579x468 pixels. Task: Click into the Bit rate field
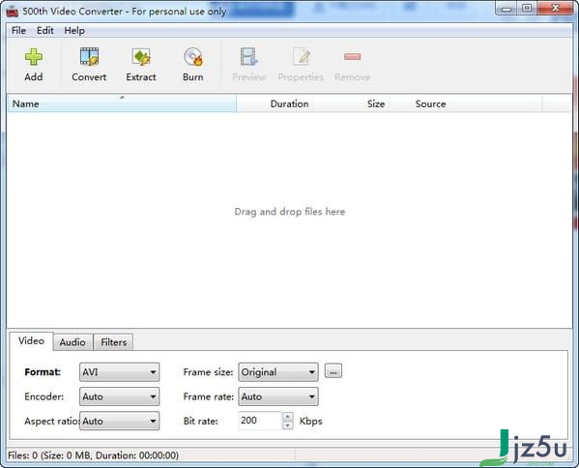click(x=260, y=421)
